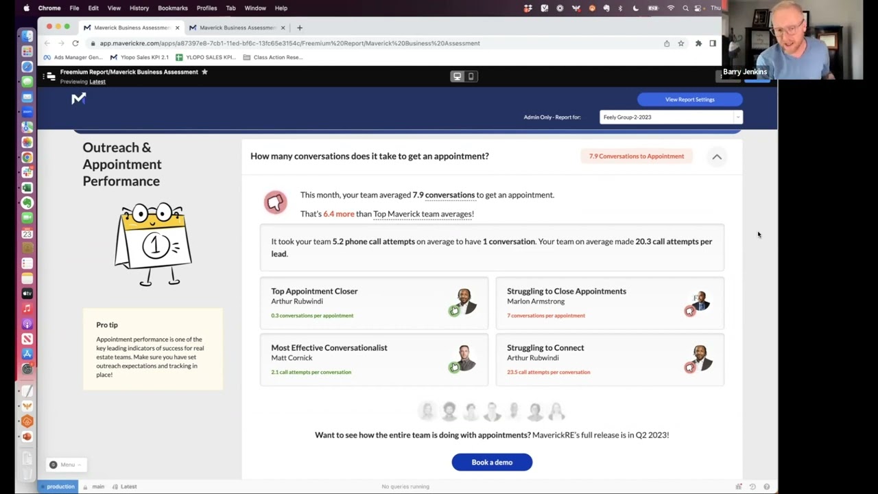The width and height of the screenshot is (878, 494).
Task: Open Ylopo Sales KPI 2.1 bookmark
Action: (x=139, y=57)
